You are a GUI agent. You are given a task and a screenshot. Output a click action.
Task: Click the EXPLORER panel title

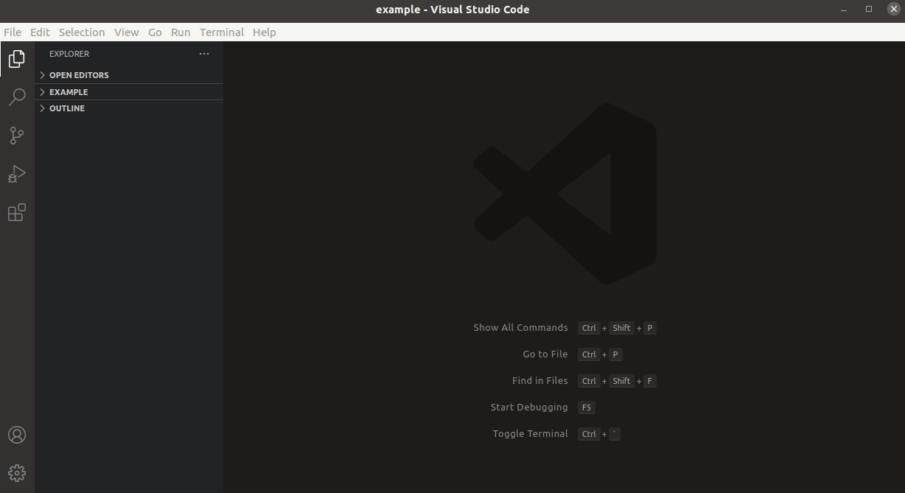click(x=69, y=54)
